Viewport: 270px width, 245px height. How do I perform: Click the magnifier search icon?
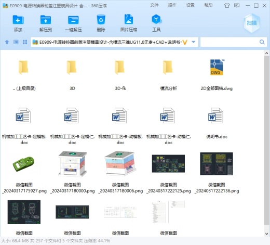click(262, 42)
